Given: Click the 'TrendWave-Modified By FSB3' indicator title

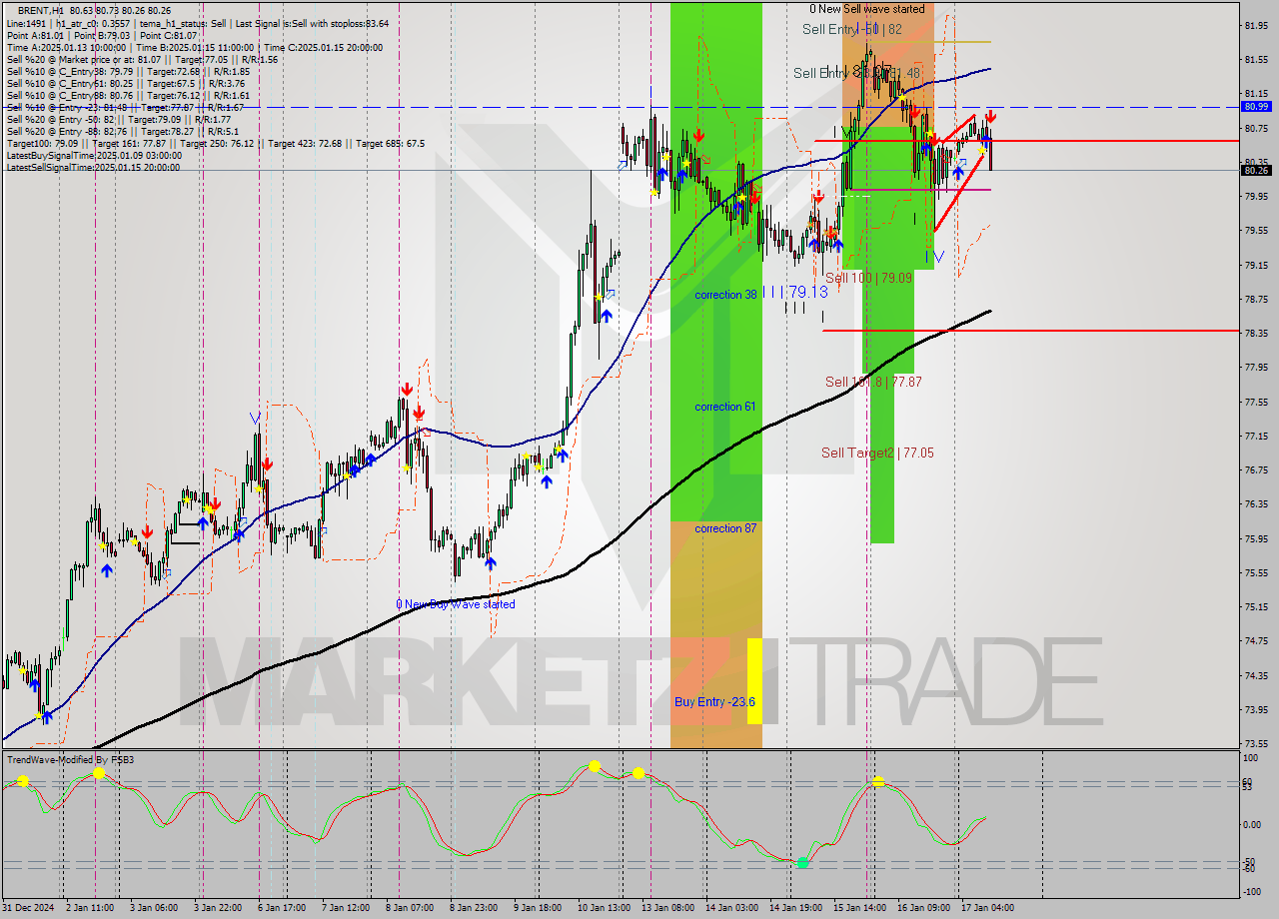Looking at the screenshot, I should [70, 760].
